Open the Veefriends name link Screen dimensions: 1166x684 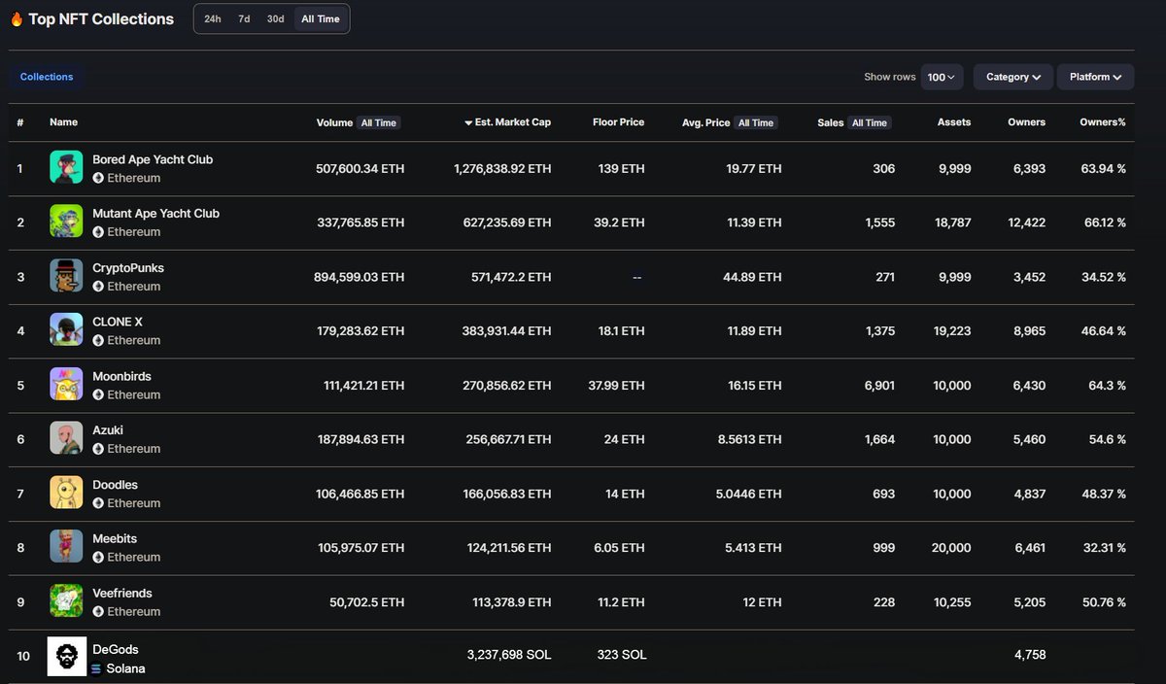pos(122,593)
